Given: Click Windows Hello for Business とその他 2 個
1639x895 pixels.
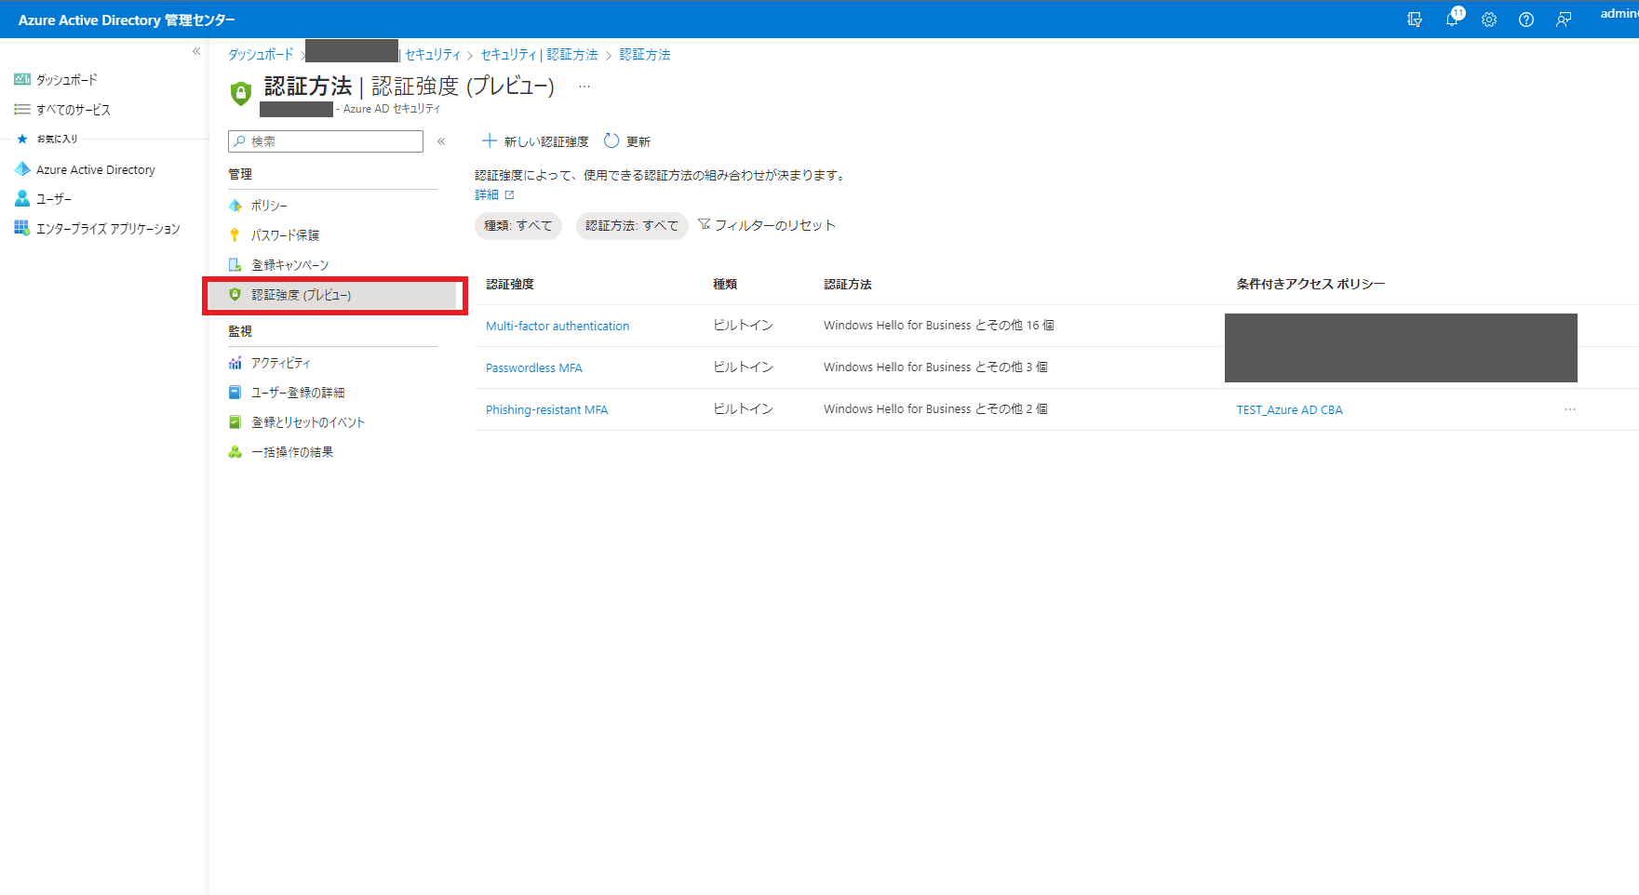Looking at the screenshot, I should click(935, 409).
